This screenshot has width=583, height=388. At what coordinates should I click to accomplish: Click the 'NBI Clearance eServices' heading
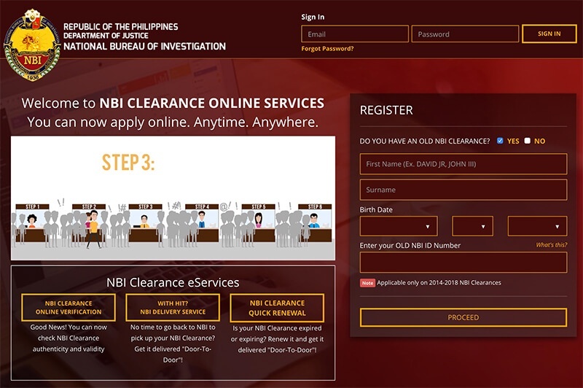pos(173,282)
